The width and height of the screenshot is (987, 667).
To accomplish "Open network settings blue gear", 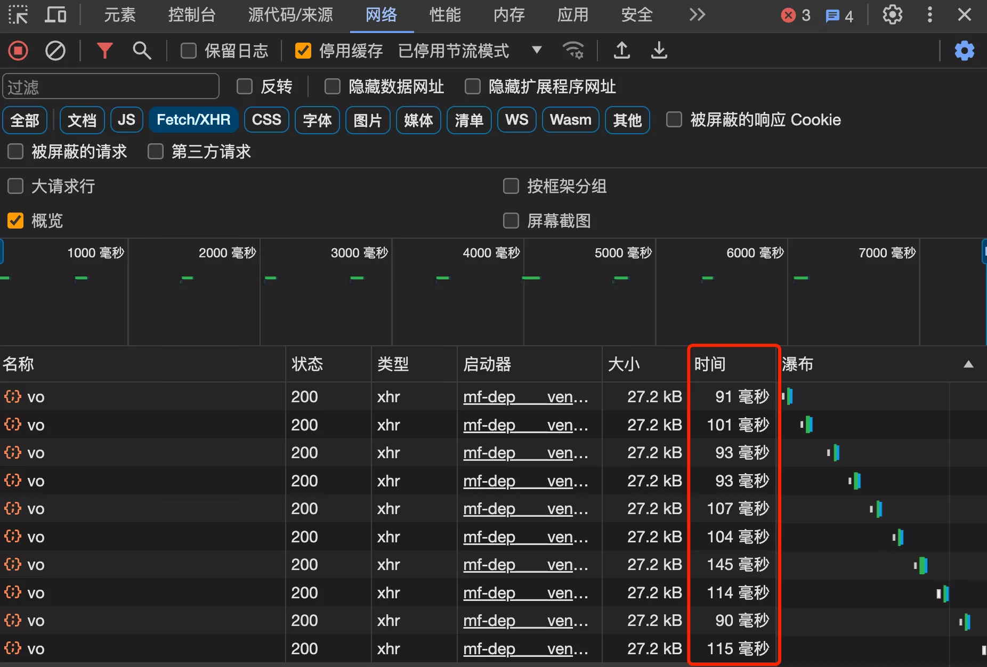I will (964, 51).
